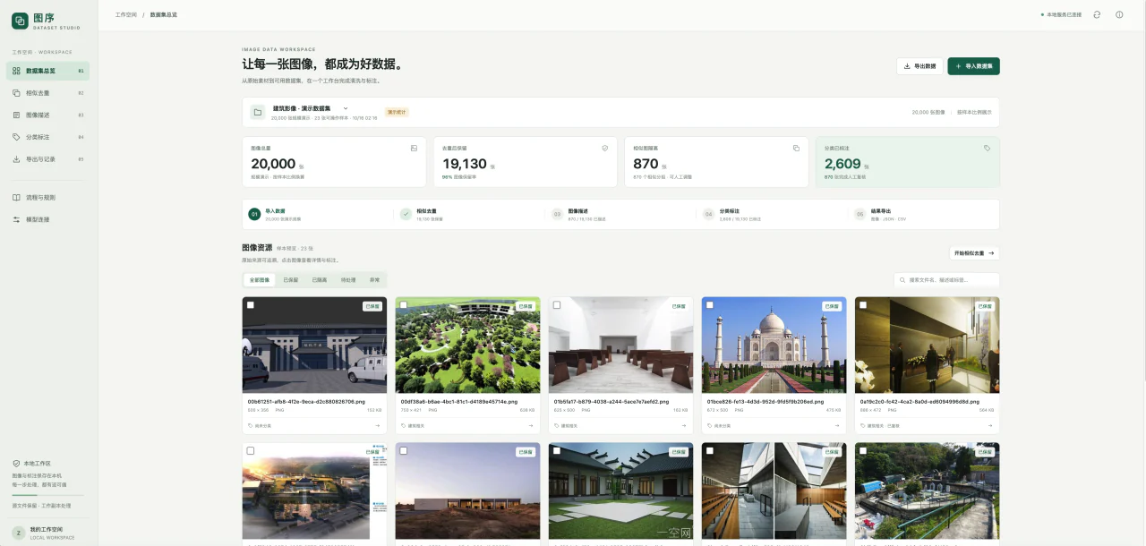Click the local workspace progress bar in sidebar

(x=48, y=495)
